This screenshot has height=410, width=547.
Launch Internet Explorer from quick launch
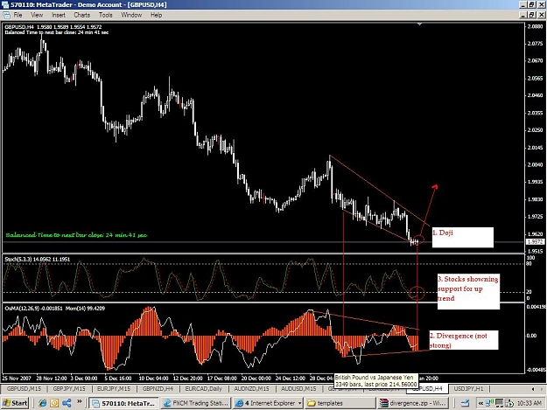click(x=43, y=403)
